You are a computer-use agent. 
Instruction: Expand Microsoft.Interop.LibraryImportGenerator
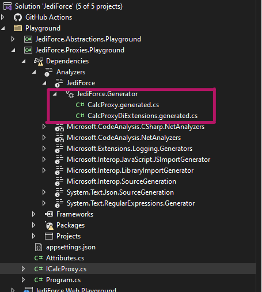44,170
